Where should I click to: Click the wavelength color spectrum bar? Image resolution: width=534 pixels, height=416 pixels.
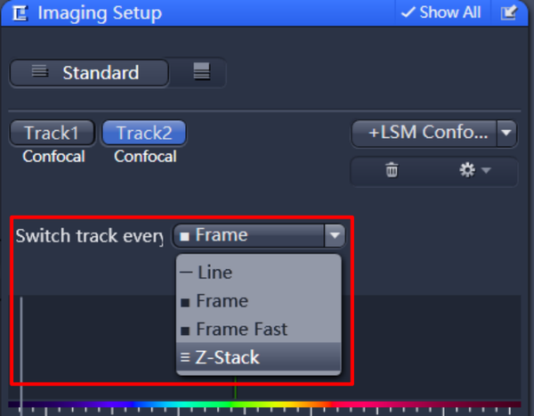pos(267,405)
